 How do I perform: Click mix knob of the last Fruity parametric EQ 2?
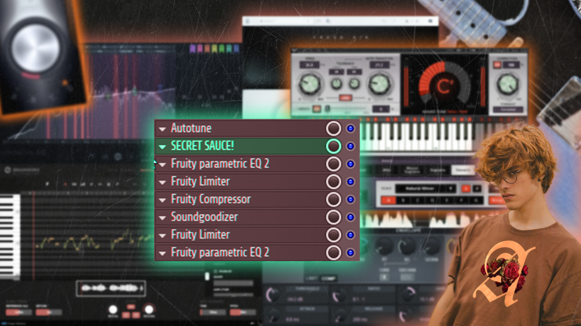pos(334,253)
